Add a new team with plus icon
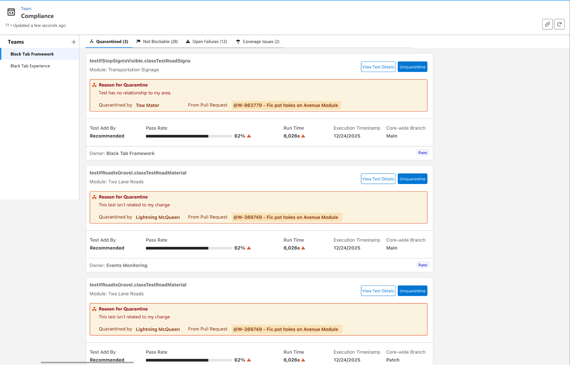570x365 pixels. 74,42
